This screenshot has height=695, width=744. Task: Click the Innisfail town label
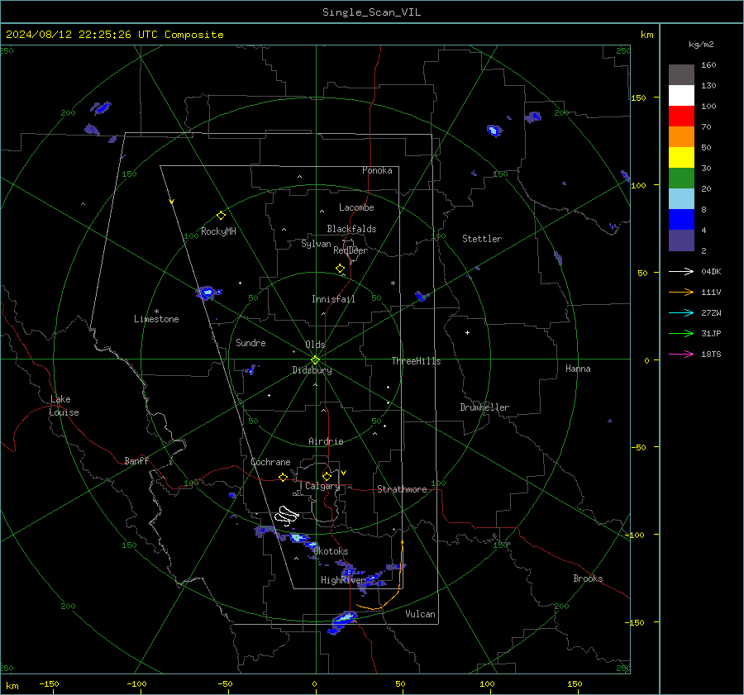[334, 299]
